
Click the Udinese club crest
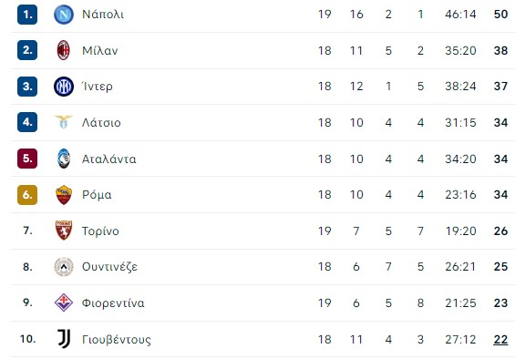click(x=64, y=267)
